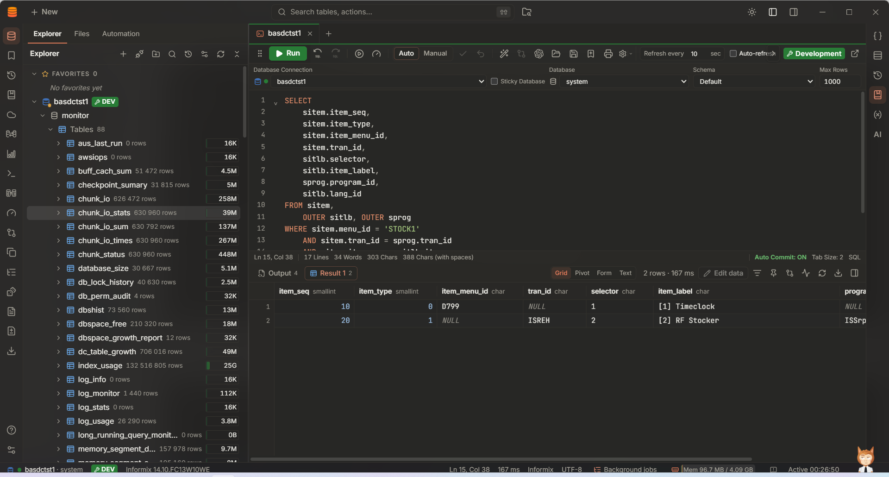Click the Run query button
Image resolution: width=889 pixels, height=477 pixels.
tap(288, 53)
